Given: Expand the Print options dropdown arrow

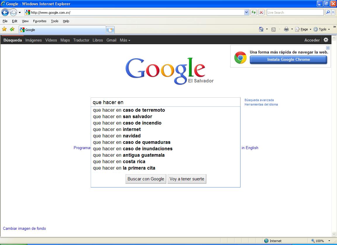Looking at the screenshot, I should (292, 29).
